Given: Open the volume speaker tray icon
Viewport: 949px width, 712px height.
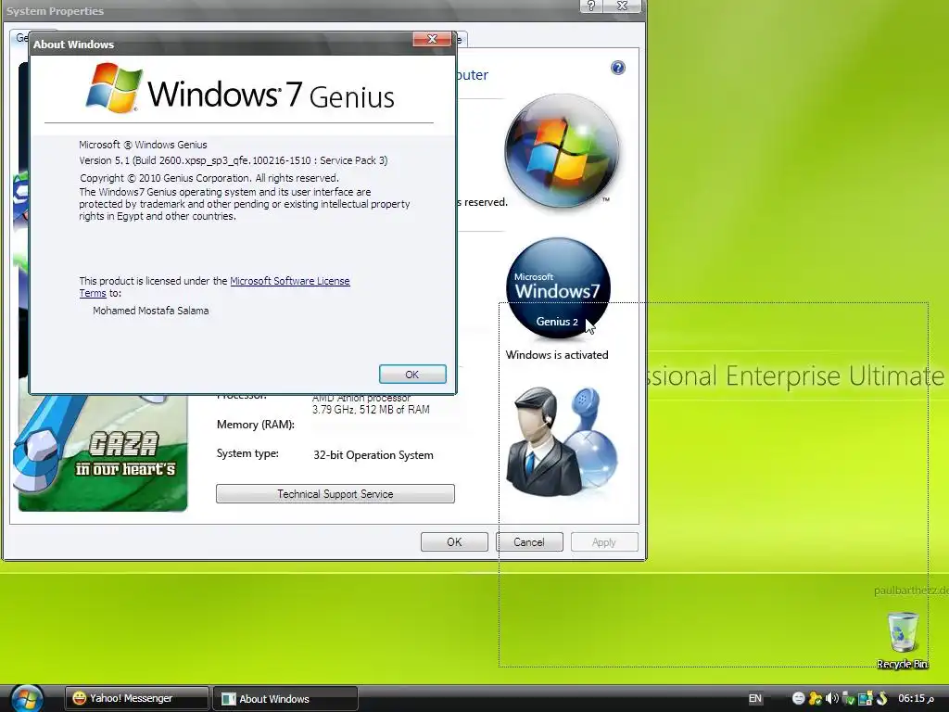Looking at the screenshot, I should pos(832,698).
